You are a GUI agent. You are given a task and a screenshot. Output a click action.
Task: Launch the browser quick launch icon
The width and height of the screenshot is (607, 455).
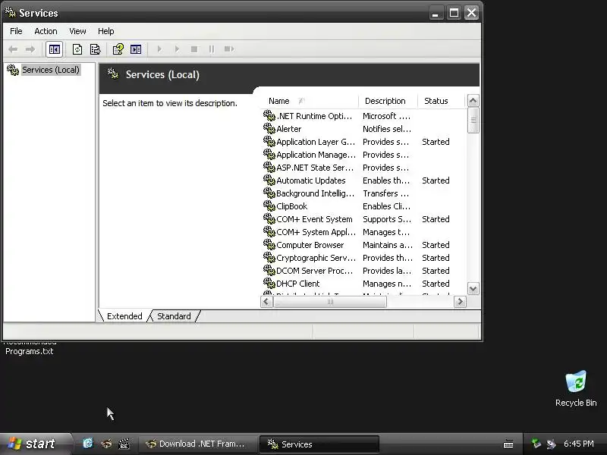[88, 444]
